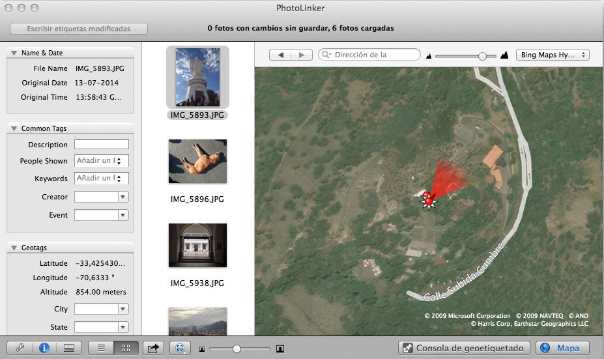Image resolution: width=604 pixels, height=359 pixels.
Task: Open the Consola de geoetiquetado tab
Action: pyautogui.click(x=464, y=348)
